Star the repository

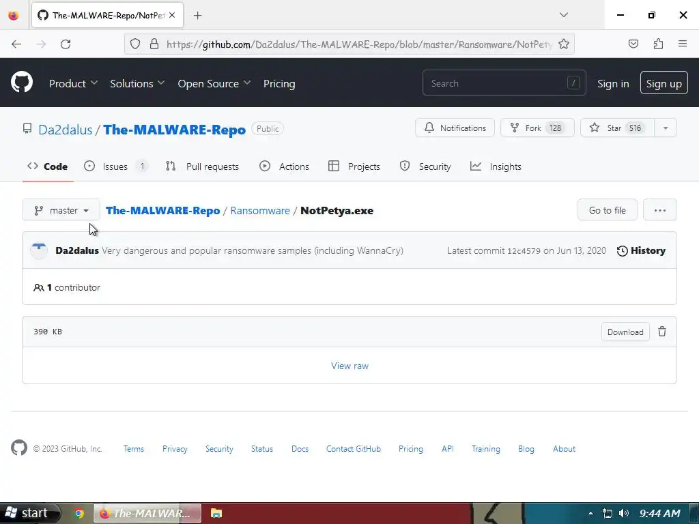(617, 128)
